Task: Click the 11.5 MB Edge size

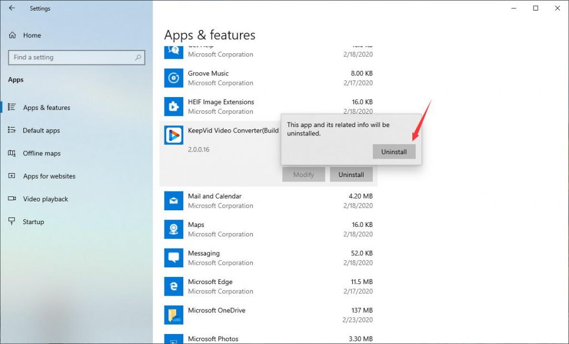Action: coord(361,282)
